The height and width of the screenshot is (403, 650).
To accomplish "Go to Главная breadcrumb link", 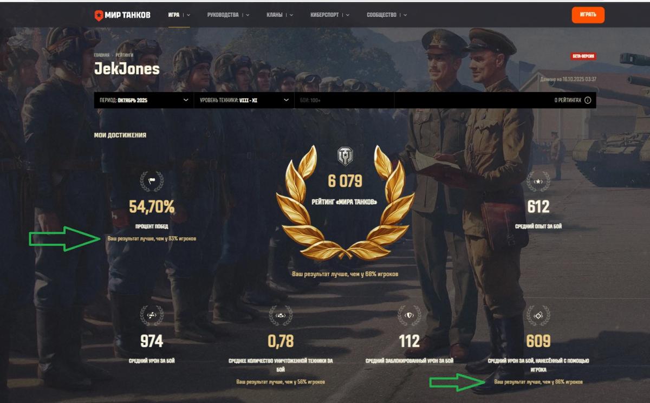I will (101, 55).
